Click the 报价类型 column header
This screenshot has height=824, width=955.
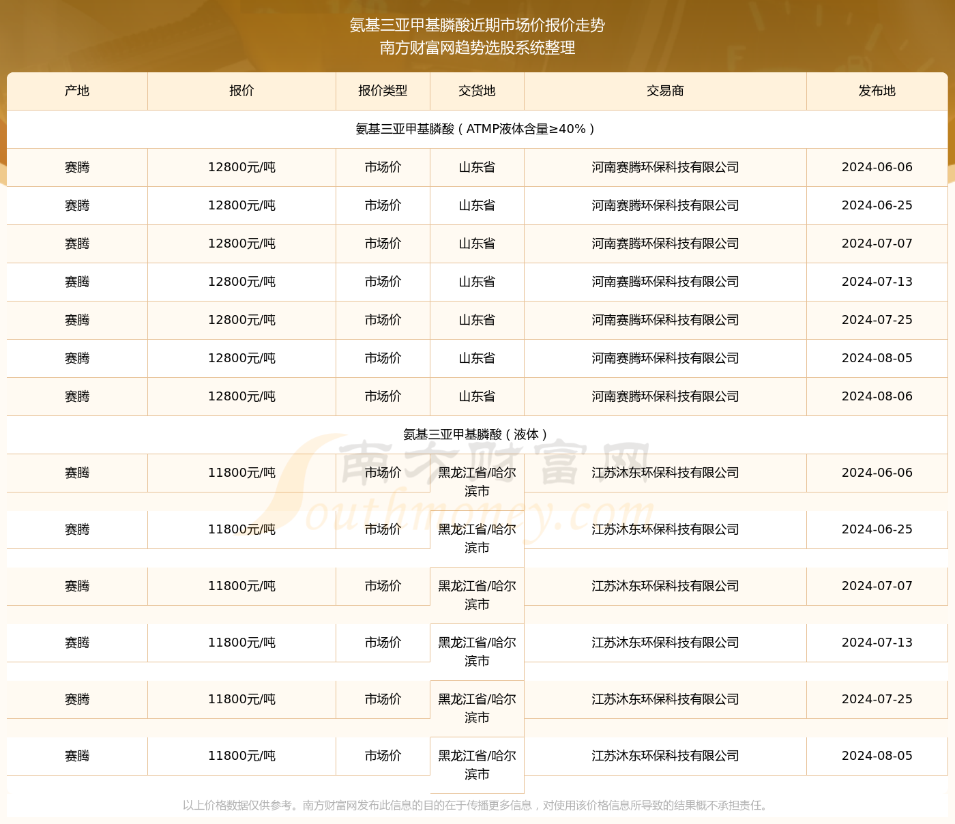click(x=383, y=91)
